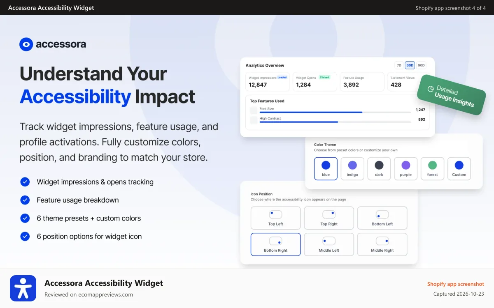The height and width of the screenshot is (308, 494).
Task: Set icon position to Middle Right
Action: [x=382, y=244]
